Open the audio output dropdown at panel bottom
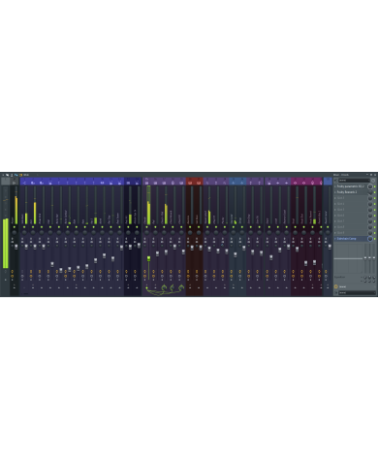This screenshot has width=378, height=470. pos(357,292)
